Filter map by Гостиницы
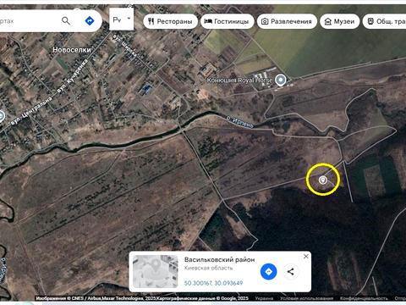The height and width of the screenshot is (305, 406). tap(228, 21)
